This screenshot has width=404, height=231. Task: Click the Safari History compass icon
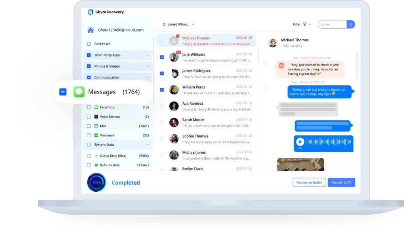pyautogui.click(x=96, y=165)
